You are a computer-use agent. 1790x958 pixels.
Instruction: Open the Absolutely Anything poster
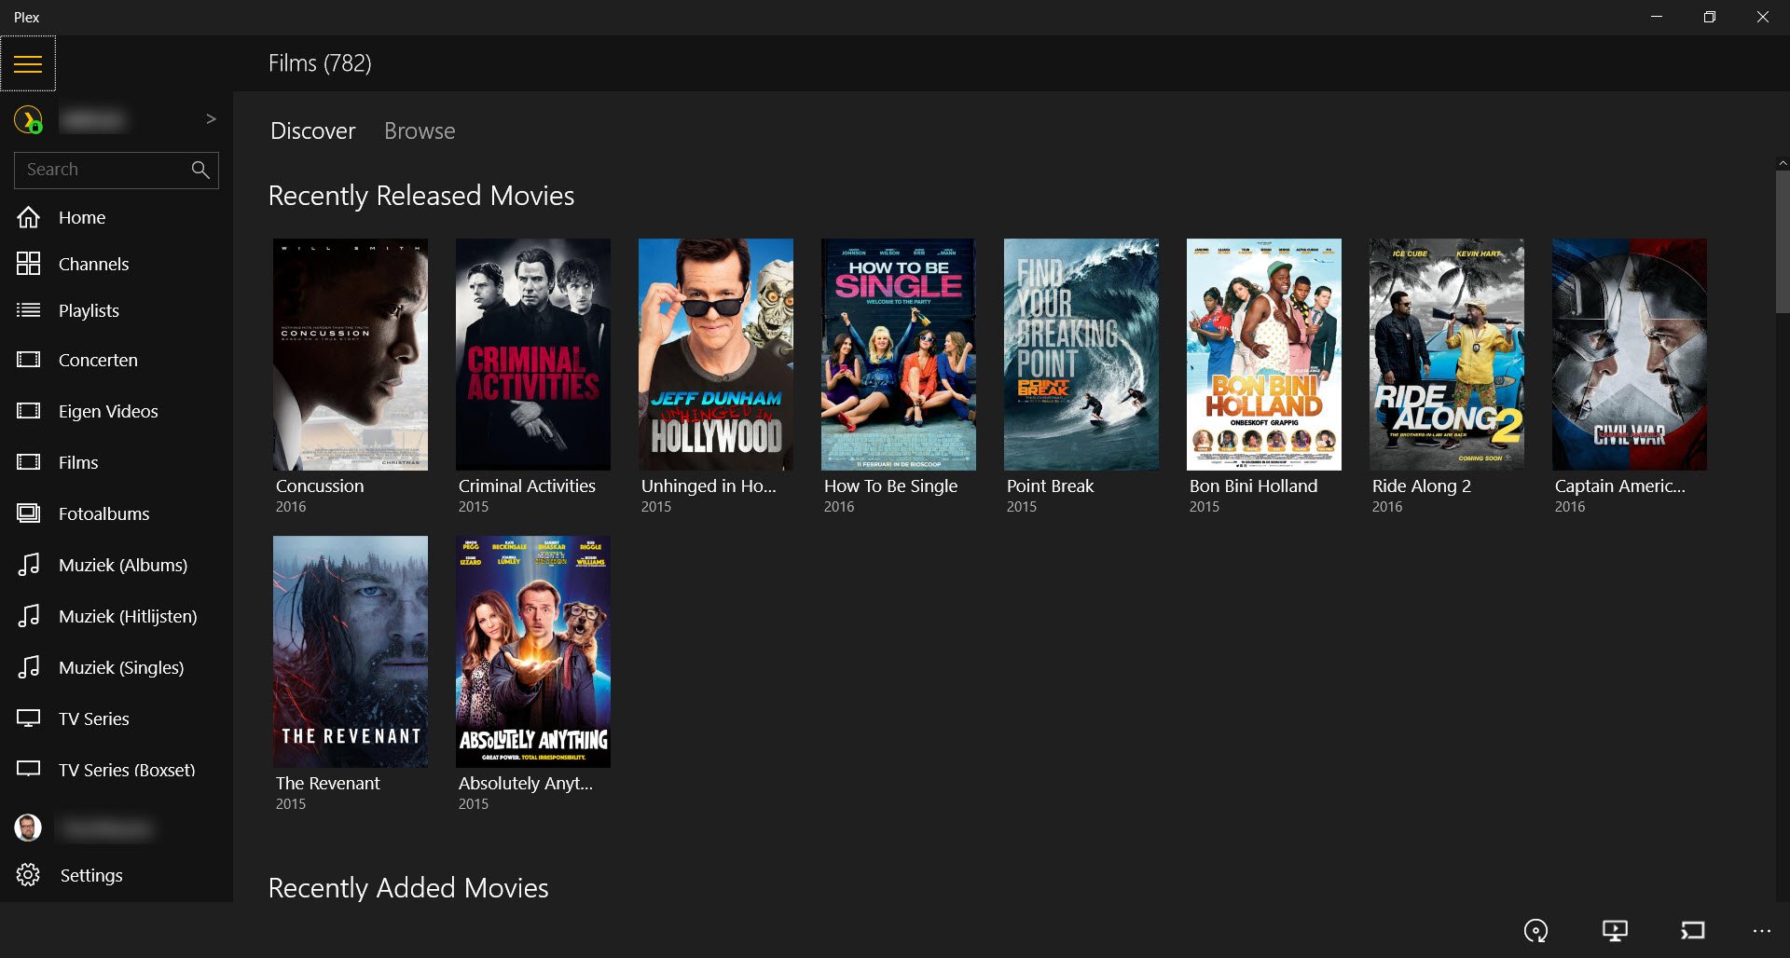[533, 651]
